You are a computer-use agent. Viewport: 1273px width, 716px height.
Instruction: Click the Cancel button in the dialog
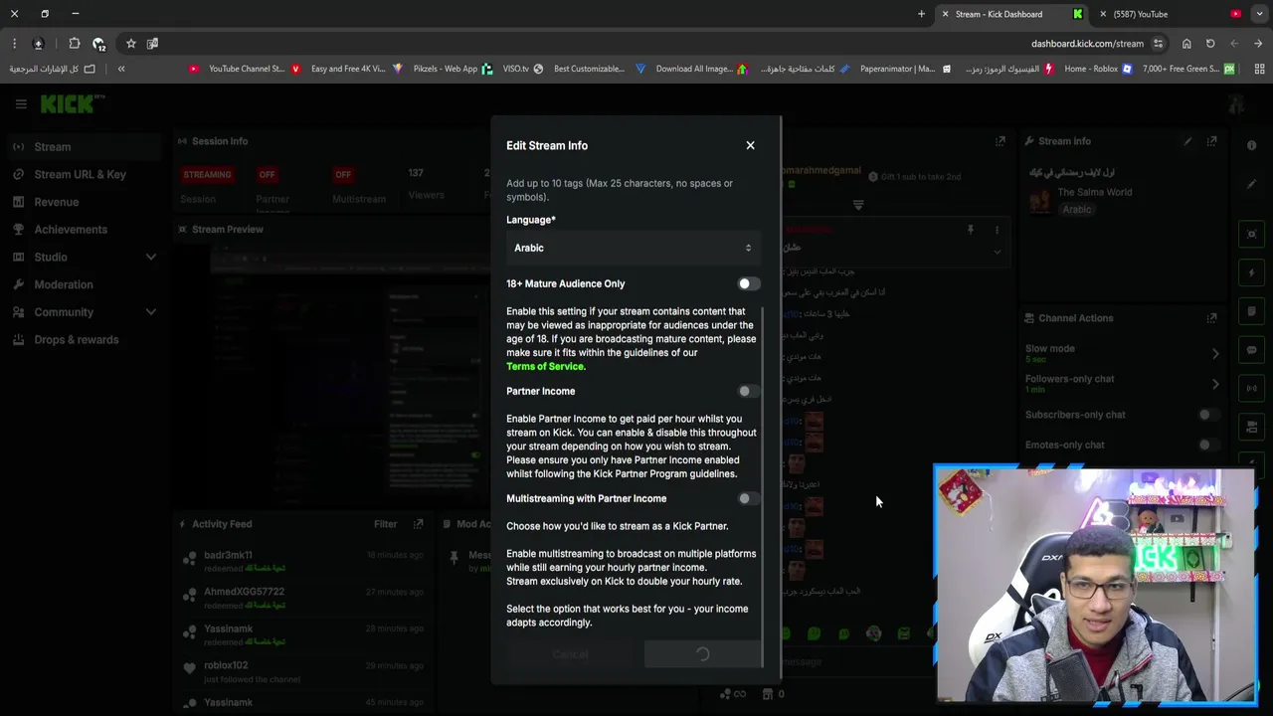click(x=571, y=654)
